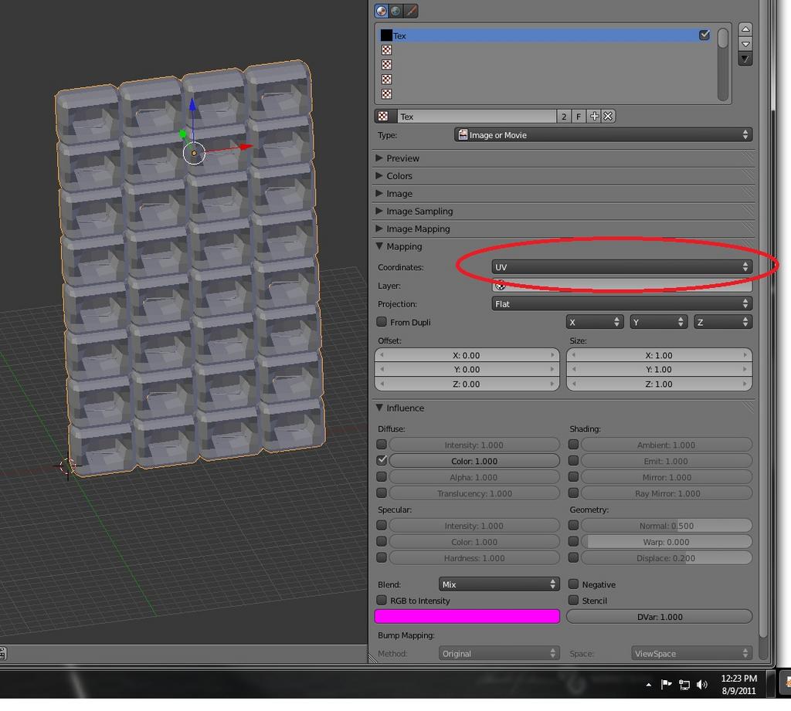
Task: Adjust Diffuse Color 1.000 slider
Action: tap(474, 460)
